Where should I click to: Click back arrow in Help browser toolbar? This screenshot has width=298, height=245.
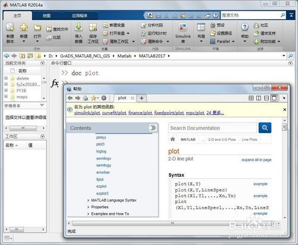tap(70, 98)
